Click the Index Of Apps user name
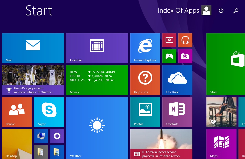Viewport: 245px width, 159px height. tap(178, 10)
